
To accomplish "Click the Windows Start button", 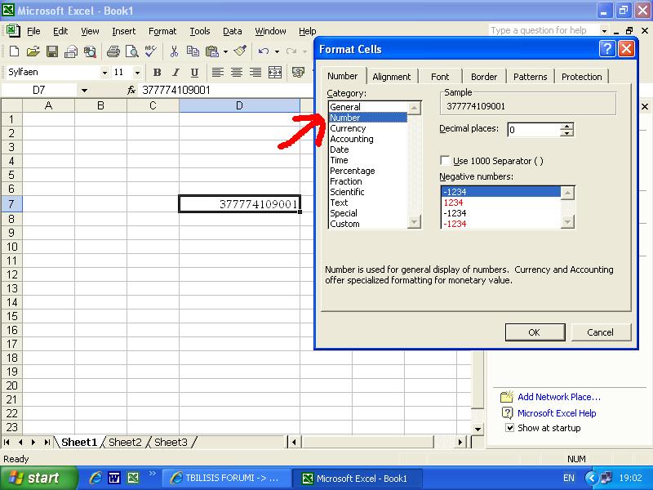I will click(x=39, y=478).
